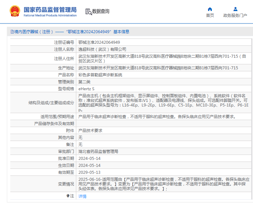The height and width of the screenshot is (204, 253).
Task: Click the 无 value in 备注 row
Action: (x=80, y=144)
